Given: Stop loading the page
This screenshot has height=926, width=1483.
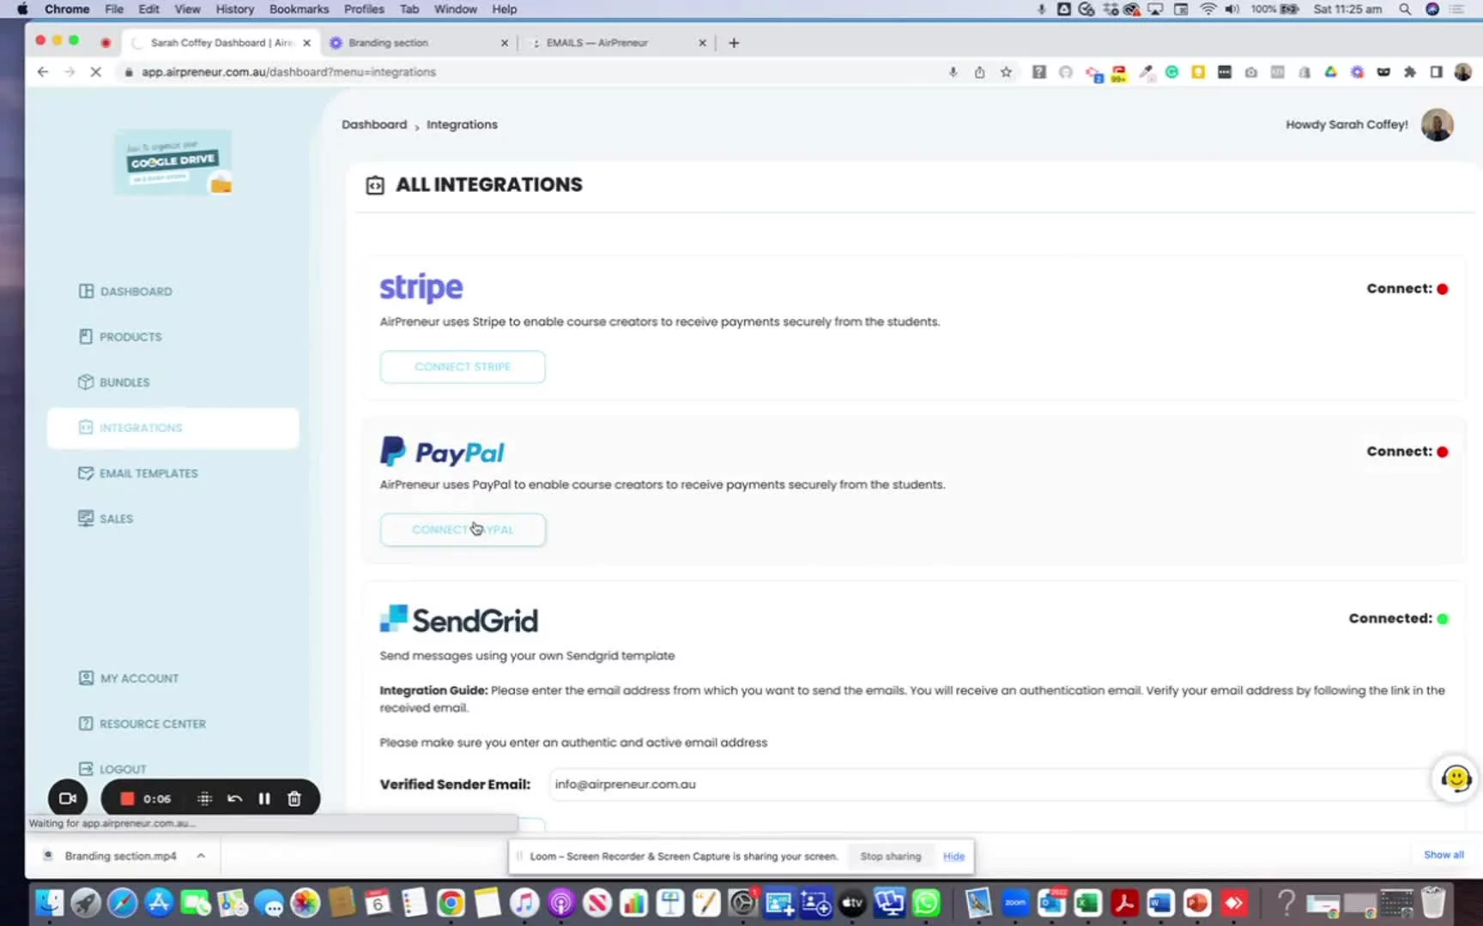Looking at the screenshot, I should [95, 72].
